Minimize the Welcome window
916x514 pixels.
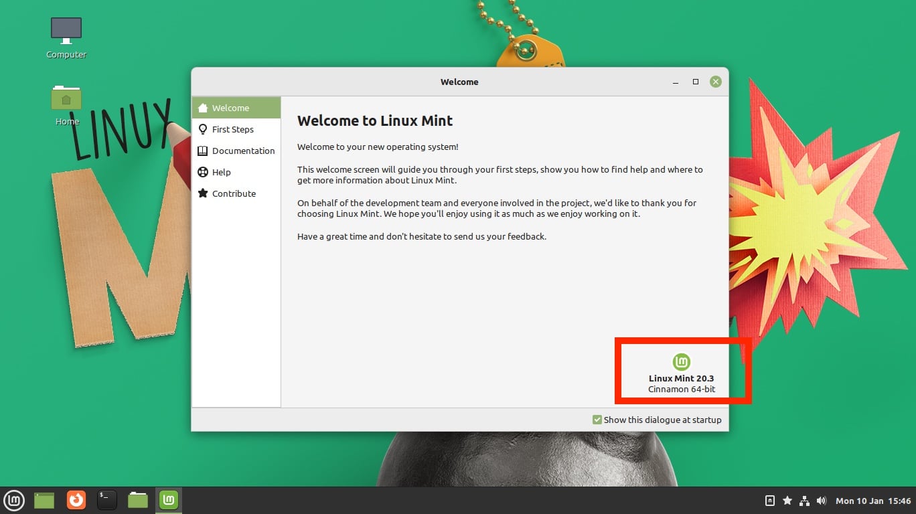pyautogui.click(x=676, y=82)
